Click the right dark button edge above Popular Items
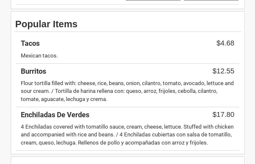The image size is (255, 164). (211, 0)
